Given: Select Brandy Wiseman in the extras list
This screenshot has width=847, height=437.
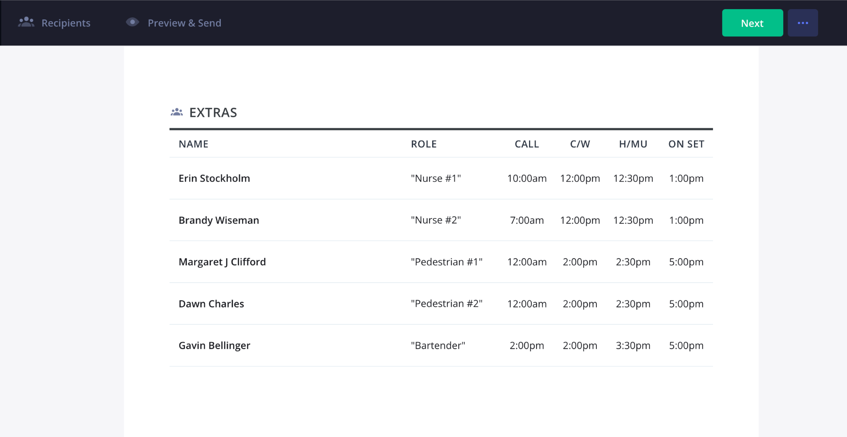Looking at the screenshot, I should pos(219,220).
